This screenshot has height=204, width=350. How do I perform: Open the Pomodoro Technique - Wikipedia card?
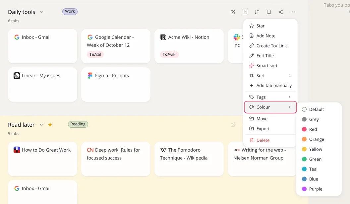[189, 159]
